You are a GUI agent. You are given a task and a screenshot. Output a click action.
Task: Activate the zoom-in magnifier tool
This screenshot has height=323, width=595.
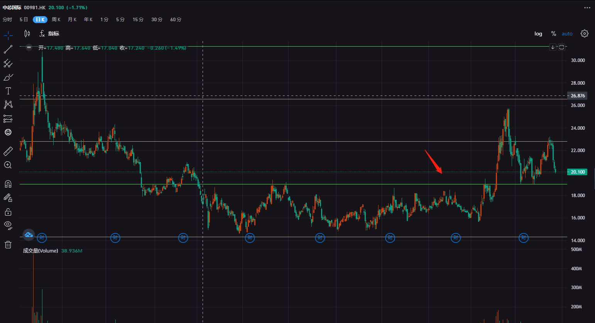click(8, 165)
